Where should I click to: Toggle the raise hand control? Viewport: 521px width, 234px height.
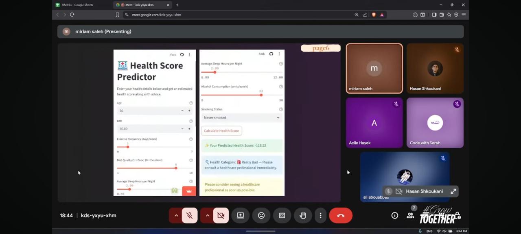click(x=303, y=215)
